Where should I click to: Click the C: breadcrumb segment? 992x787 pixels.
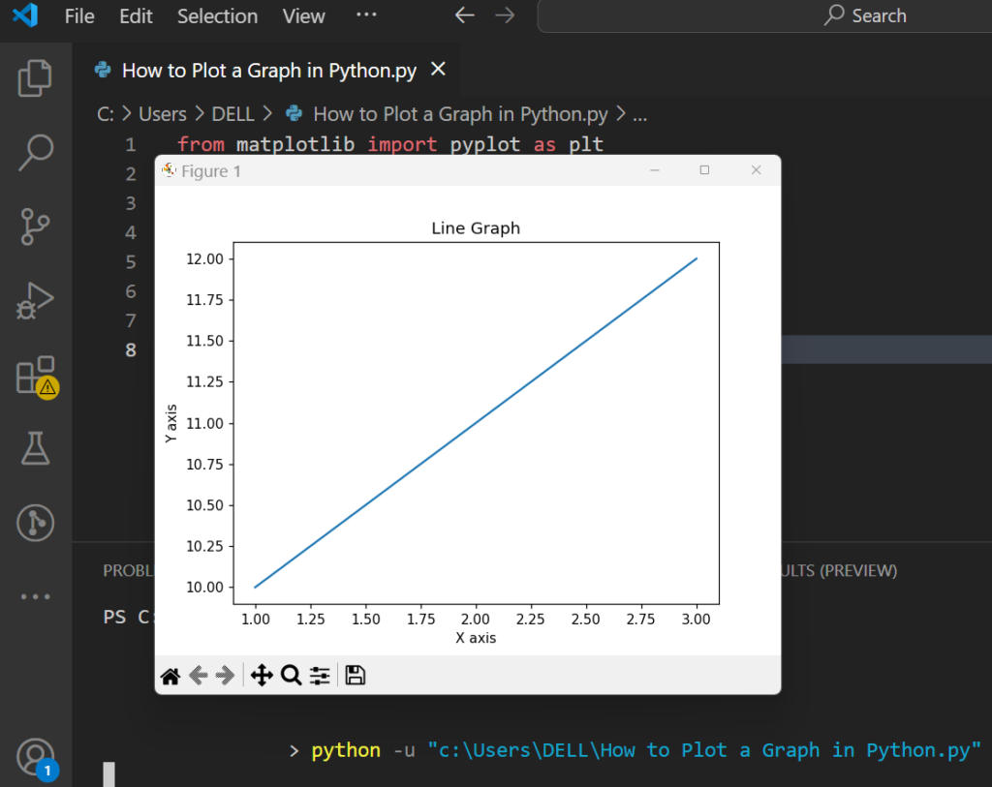tap(105, 114)
